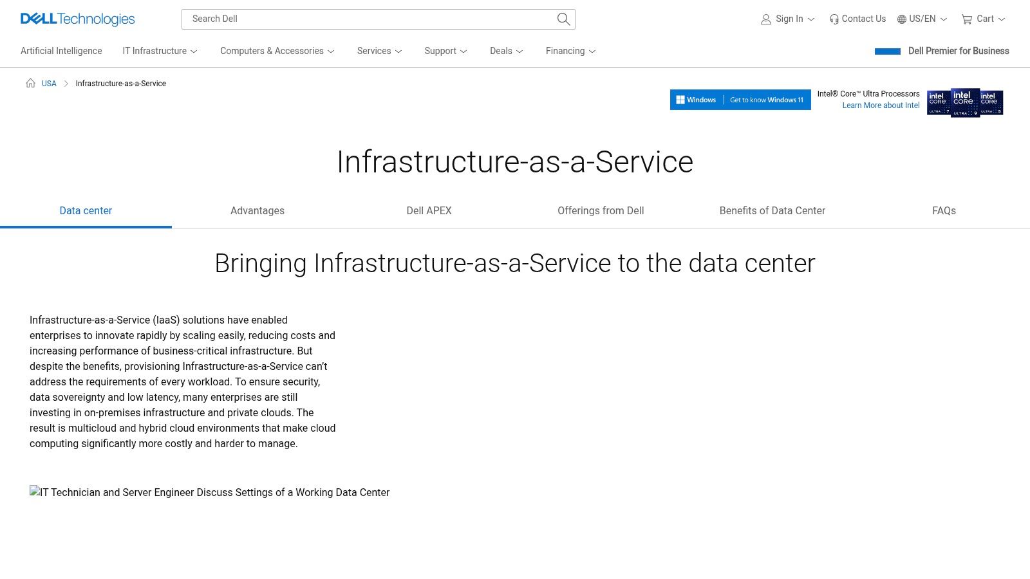Screen dimensions: 1030x579
Task: Click the Dell Technologies logo
Action: [x=77, y=19]
